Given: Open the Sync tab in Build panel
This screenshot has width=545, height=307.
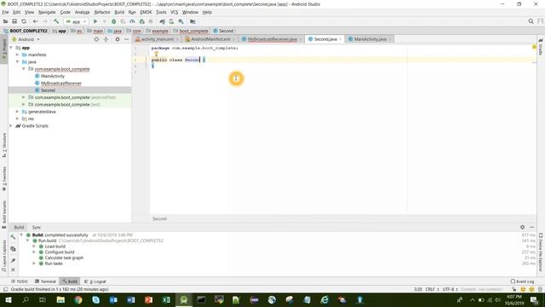Looking at the screenshot, I should 36,228.
